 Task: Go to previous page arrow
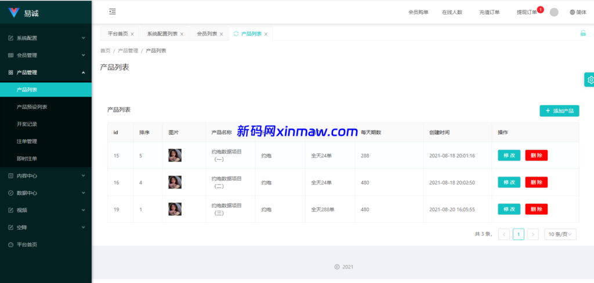[504, 234]
